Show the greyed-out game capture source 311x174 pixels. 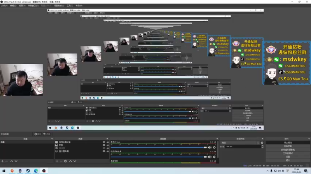click(104, 148)
